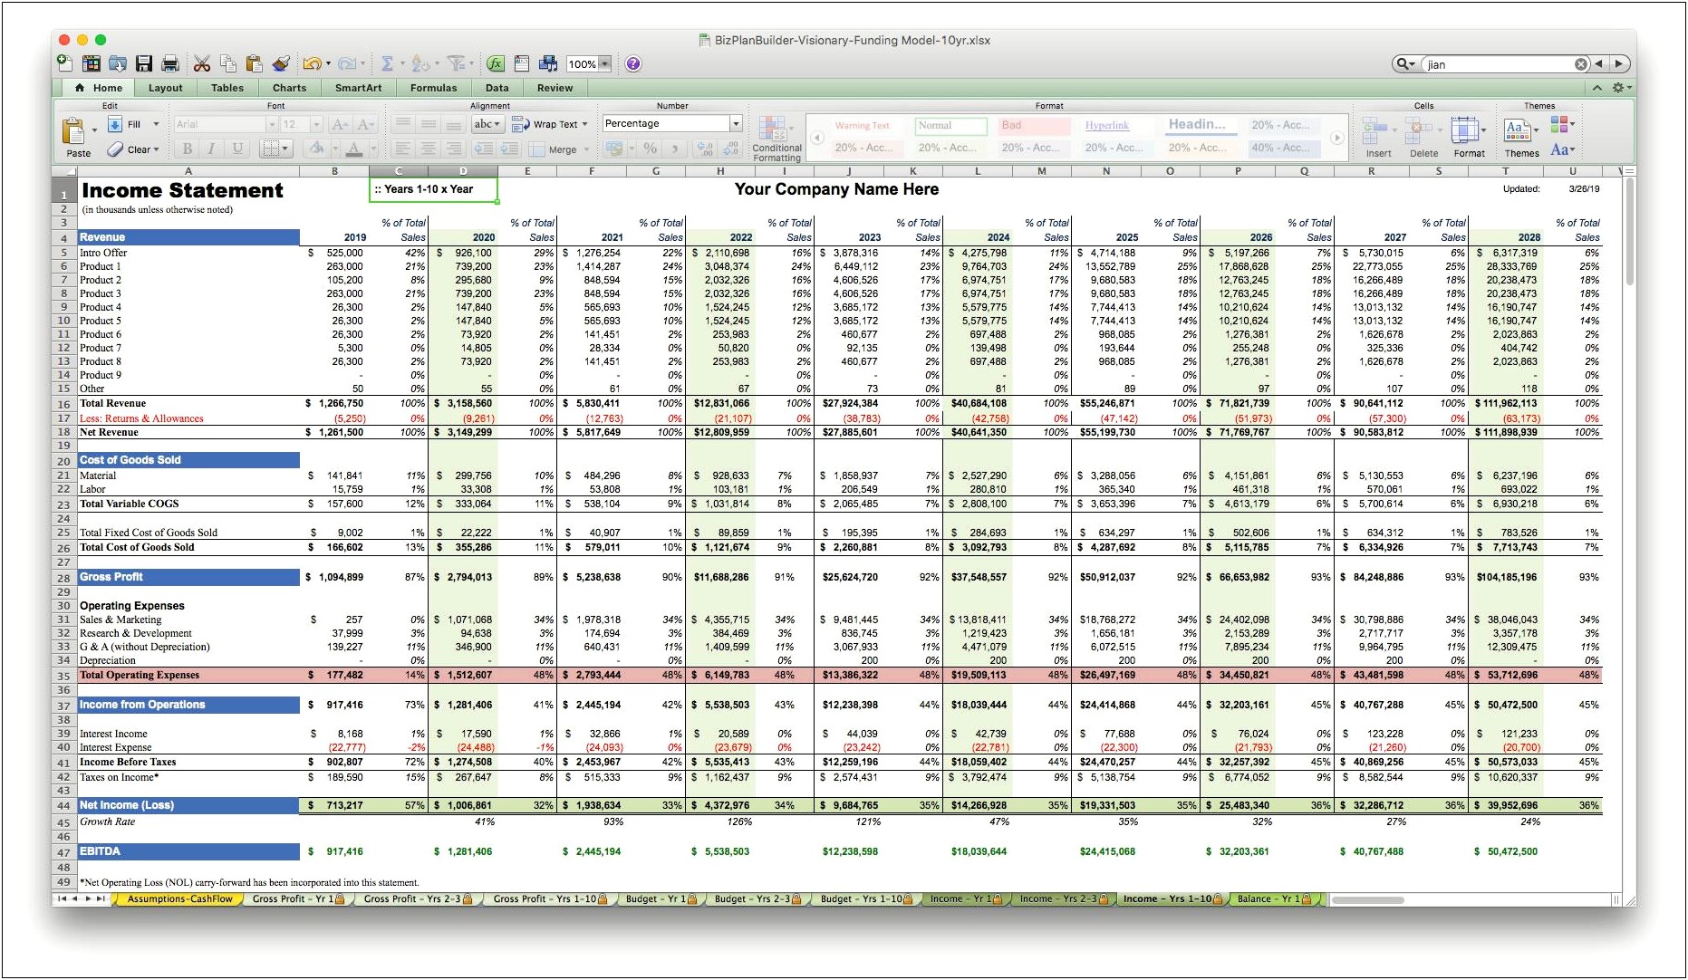Screen dimensions: 1688x980
Task: Apply the Hyperlink cell style
Action: [x=1117, y=126]
